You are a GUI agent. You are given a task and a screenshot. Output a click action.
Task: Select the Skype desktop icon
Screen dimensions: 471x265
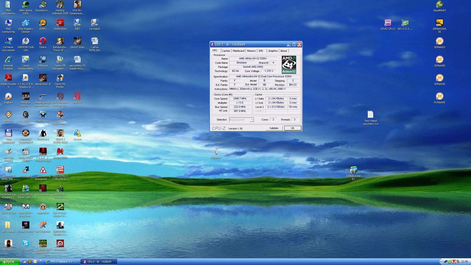26,246
